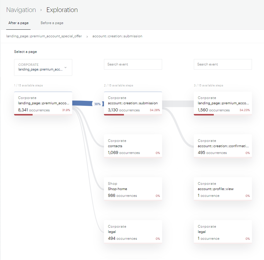Select the Shop-home card
Viewport: 264px width, 260px height.
click(133, 189)
